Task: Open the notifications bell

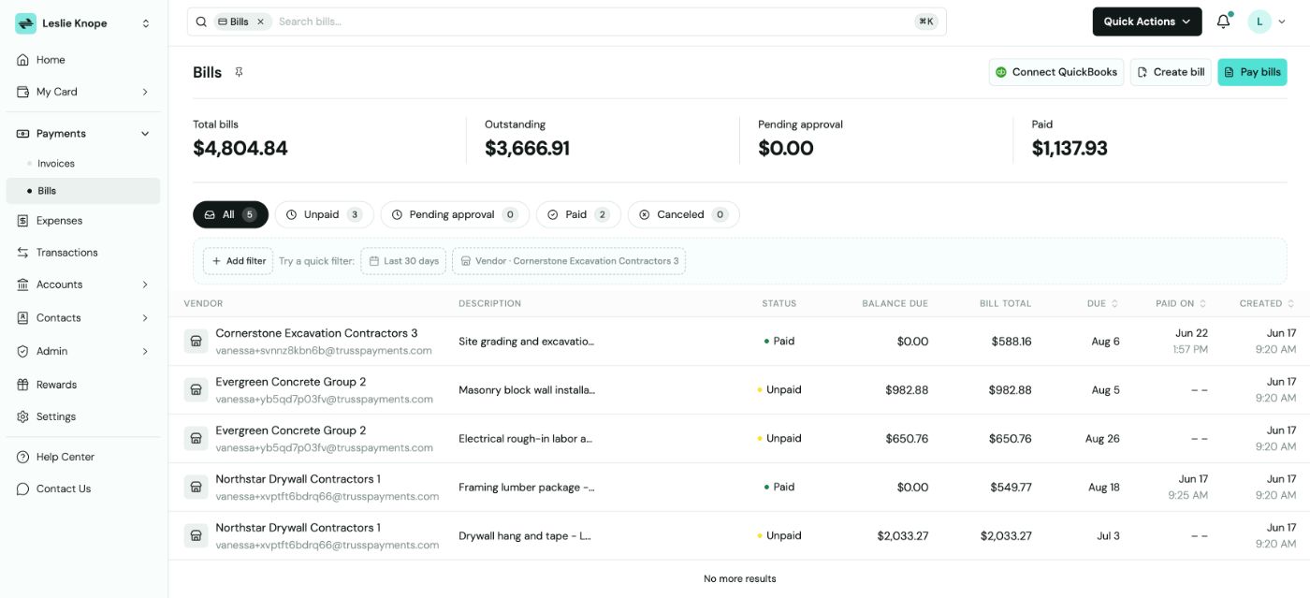Action: pyautogui.click(x=1223, y=22)
